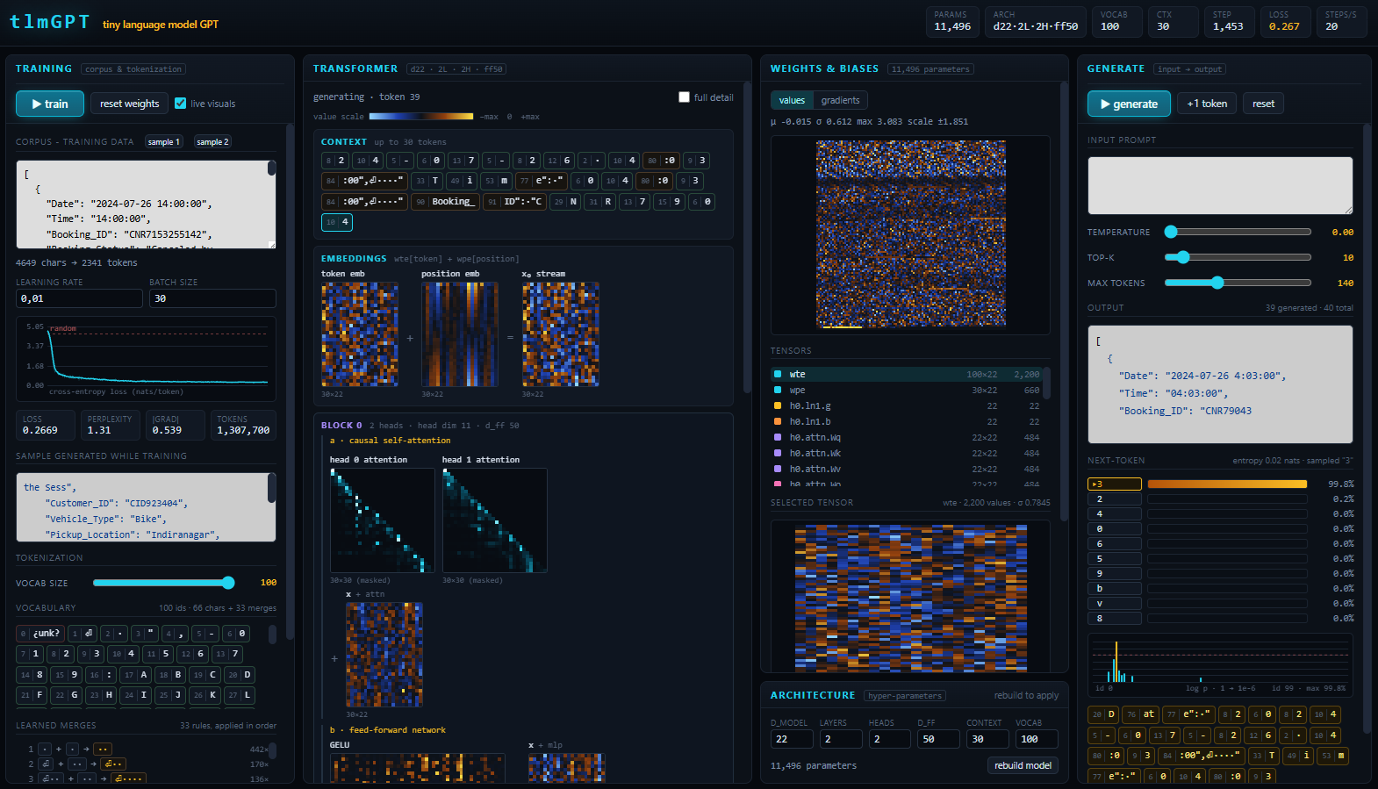Click the head 0 attention heatmap
The image size is (1378, 789).
point(382,520)
